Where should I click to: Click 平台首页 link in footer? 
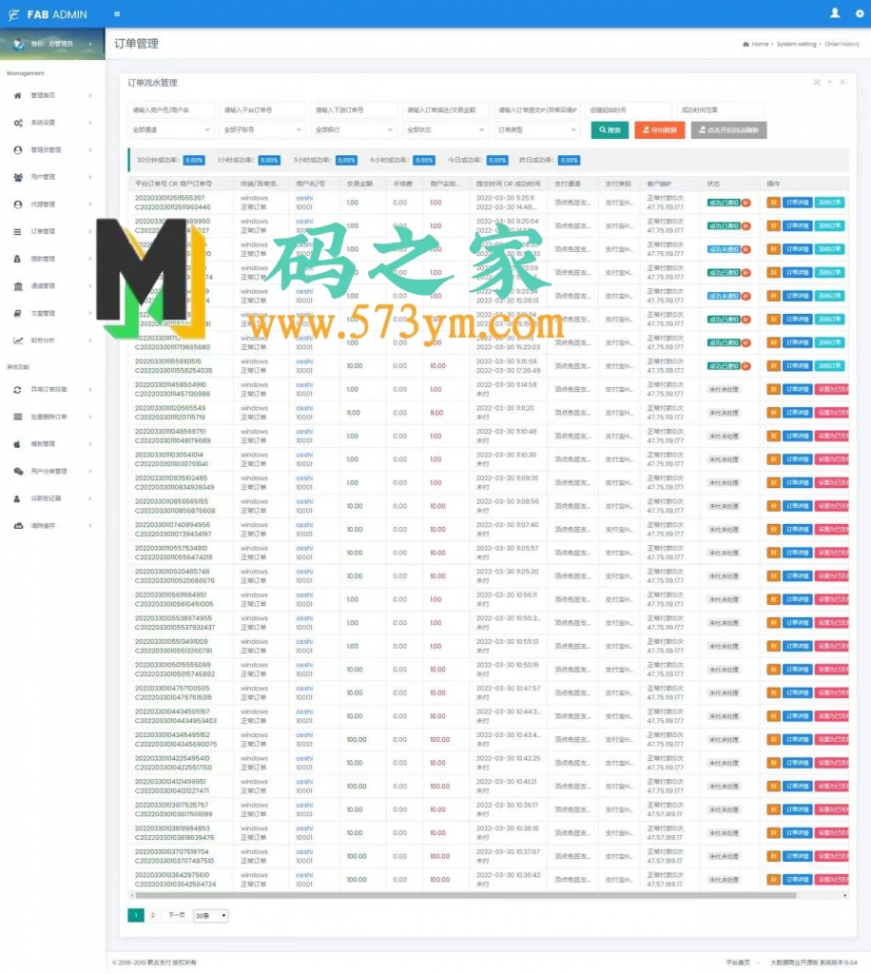738,963
